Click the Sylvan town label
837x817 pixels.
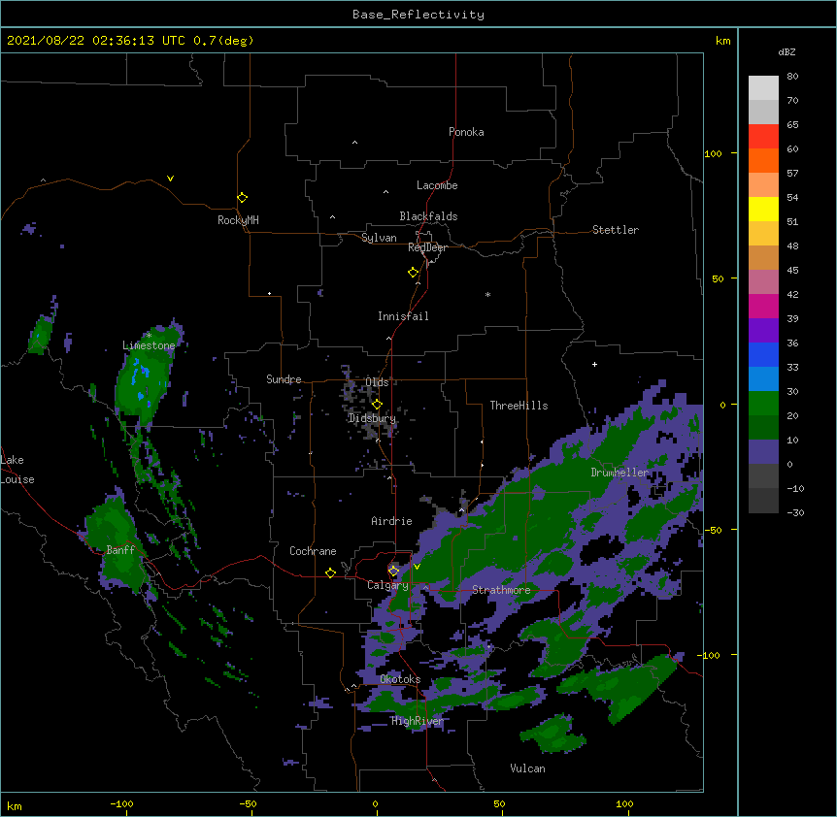[379, 238]
